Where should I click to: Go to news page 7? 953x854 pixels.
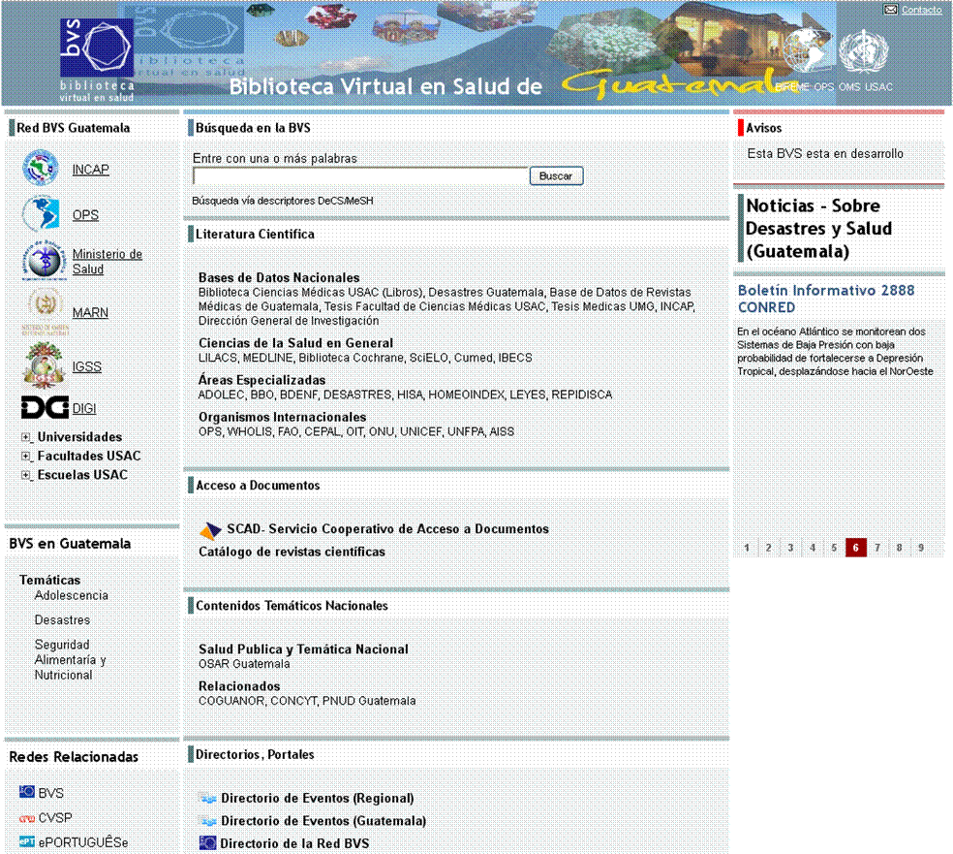tap(877, 548)
